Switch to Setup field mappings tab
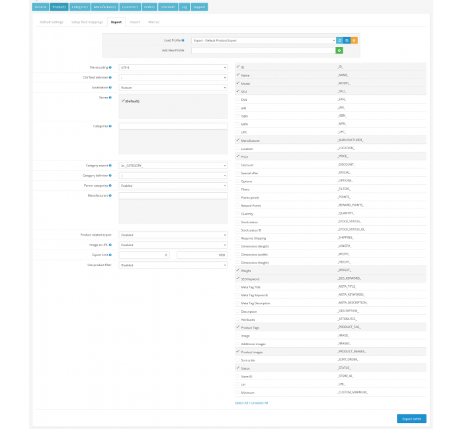 click(87, 22)
